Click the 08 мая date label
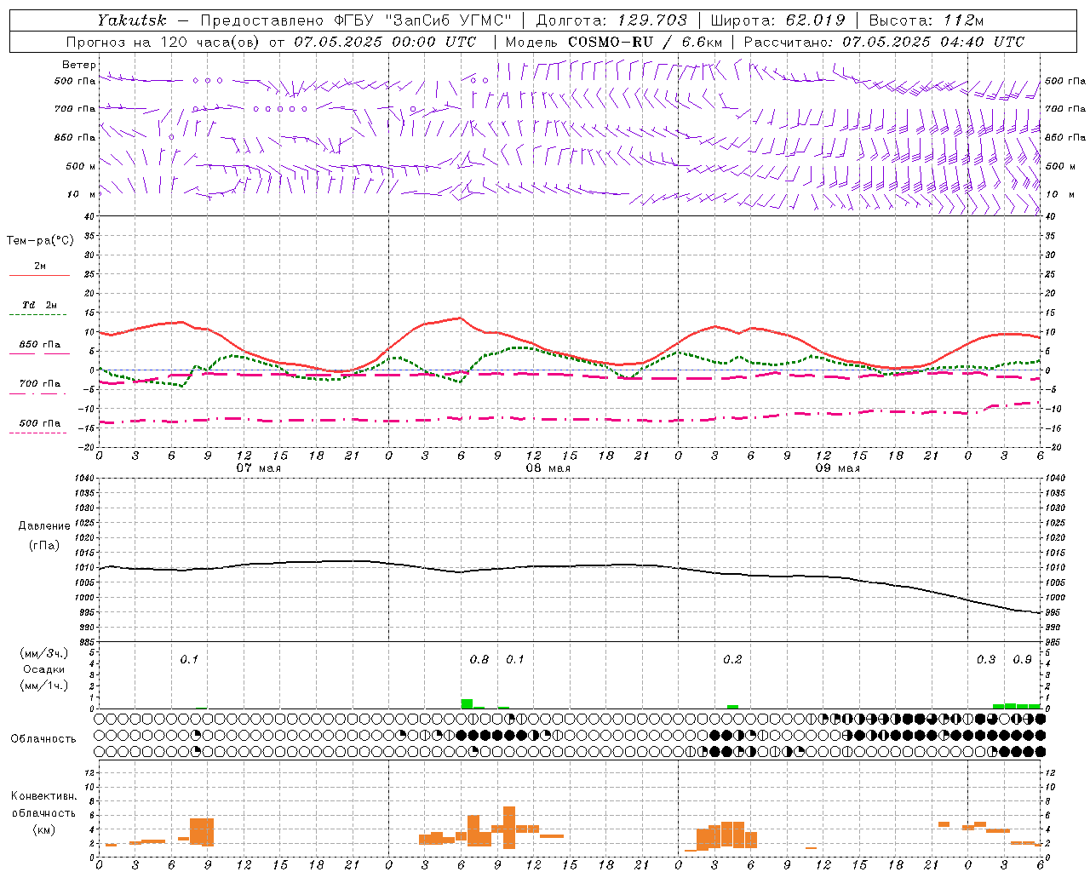This screenshot has width=1090, height=872. 548,468
